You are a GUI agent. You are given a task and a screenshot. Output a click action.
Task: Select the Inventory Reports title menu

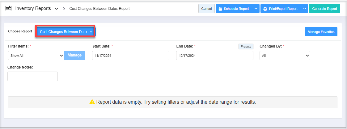pyautogui.click(x=33, y=9)
